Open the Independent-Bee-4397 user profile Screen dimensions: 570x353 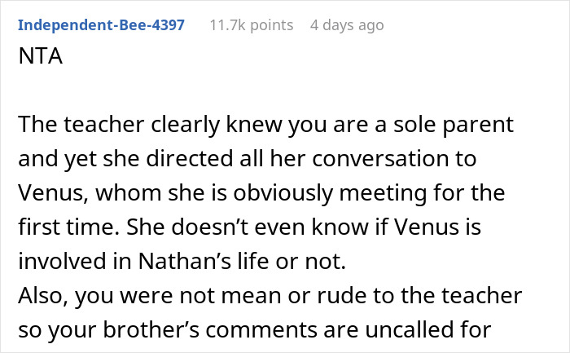tap(101, 25)
